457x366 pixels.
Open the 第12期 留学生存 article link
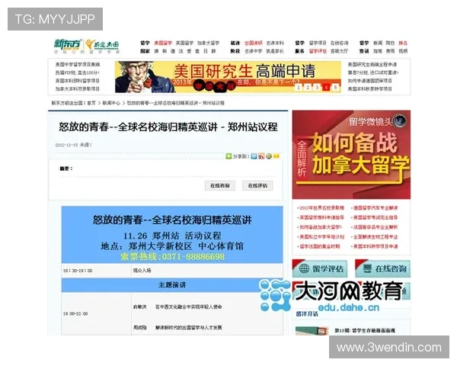point(365,331)
